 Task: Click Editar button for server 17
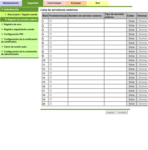132,91
